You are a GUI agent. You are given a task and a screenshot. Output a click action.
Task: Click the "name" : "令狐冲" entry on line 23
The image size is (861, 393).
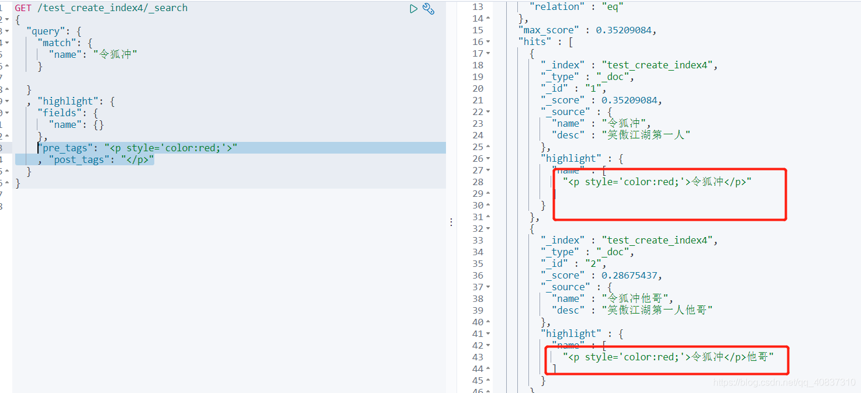pos(601,124)
